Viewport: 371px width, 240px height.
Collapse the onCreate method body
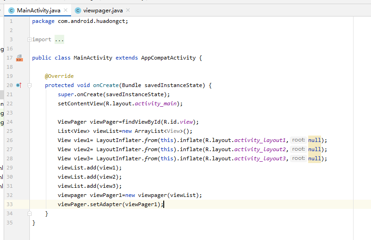click(x=29, y=85)
